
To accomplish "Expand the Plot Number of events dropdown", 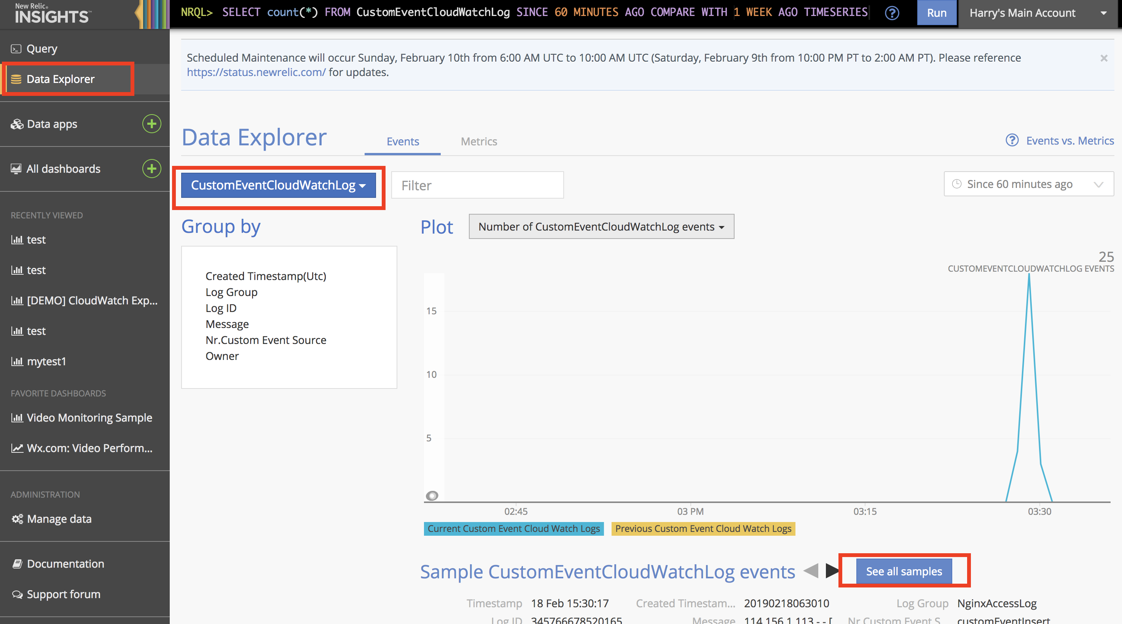I will (601, 227).
